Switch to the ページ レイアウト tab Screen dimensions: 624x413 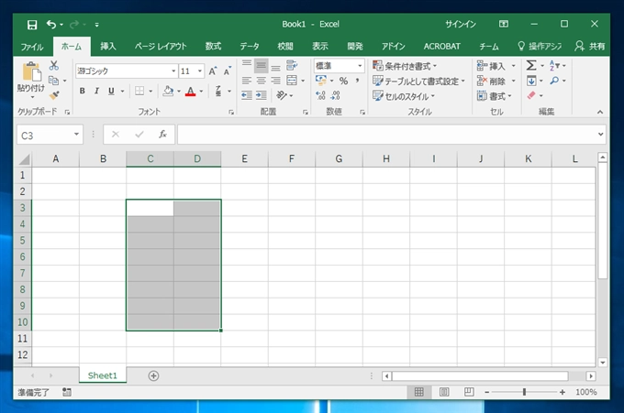click(161, 47)
